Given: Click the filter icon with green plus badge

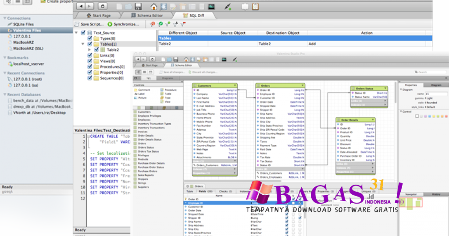Looking at the screenshot, I should point(168,24).
